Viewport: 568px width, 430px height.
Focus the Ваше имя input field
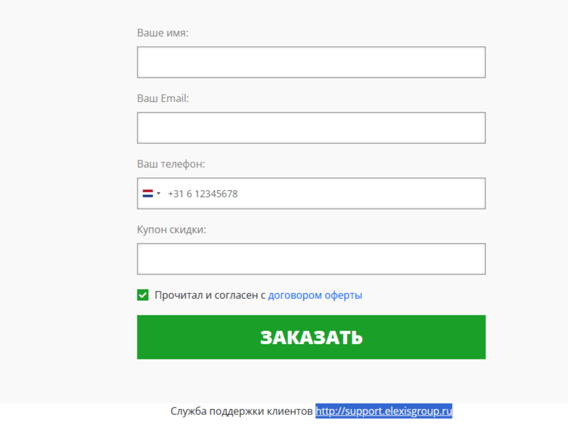click(x=311, y=62)
